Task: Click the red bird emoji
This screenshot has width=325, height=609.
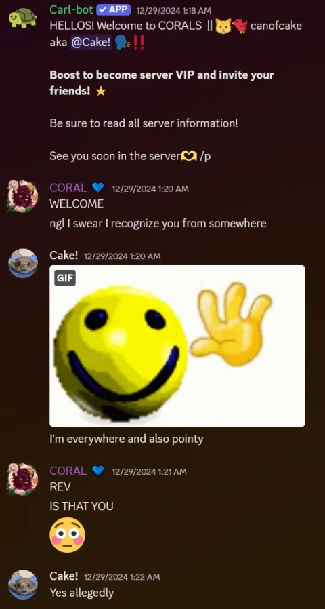Action: (x=240, y=27)
